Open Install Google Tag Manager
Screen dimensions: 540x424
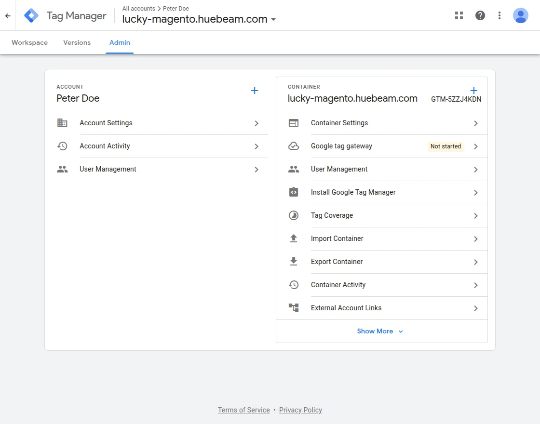381,192
